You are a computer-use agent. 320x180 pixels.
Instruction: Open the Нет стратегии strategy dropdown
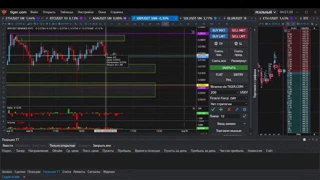click(229, 104)
